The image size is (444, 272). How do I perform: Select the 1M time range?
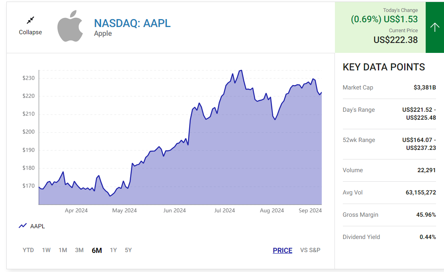(63, 250)
